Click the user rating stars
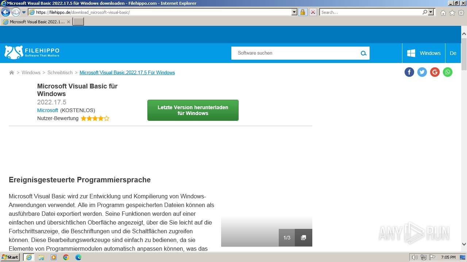 click(x=95, y=118)
